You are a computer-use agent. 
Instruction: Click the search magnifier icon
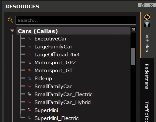coord(11,20)
